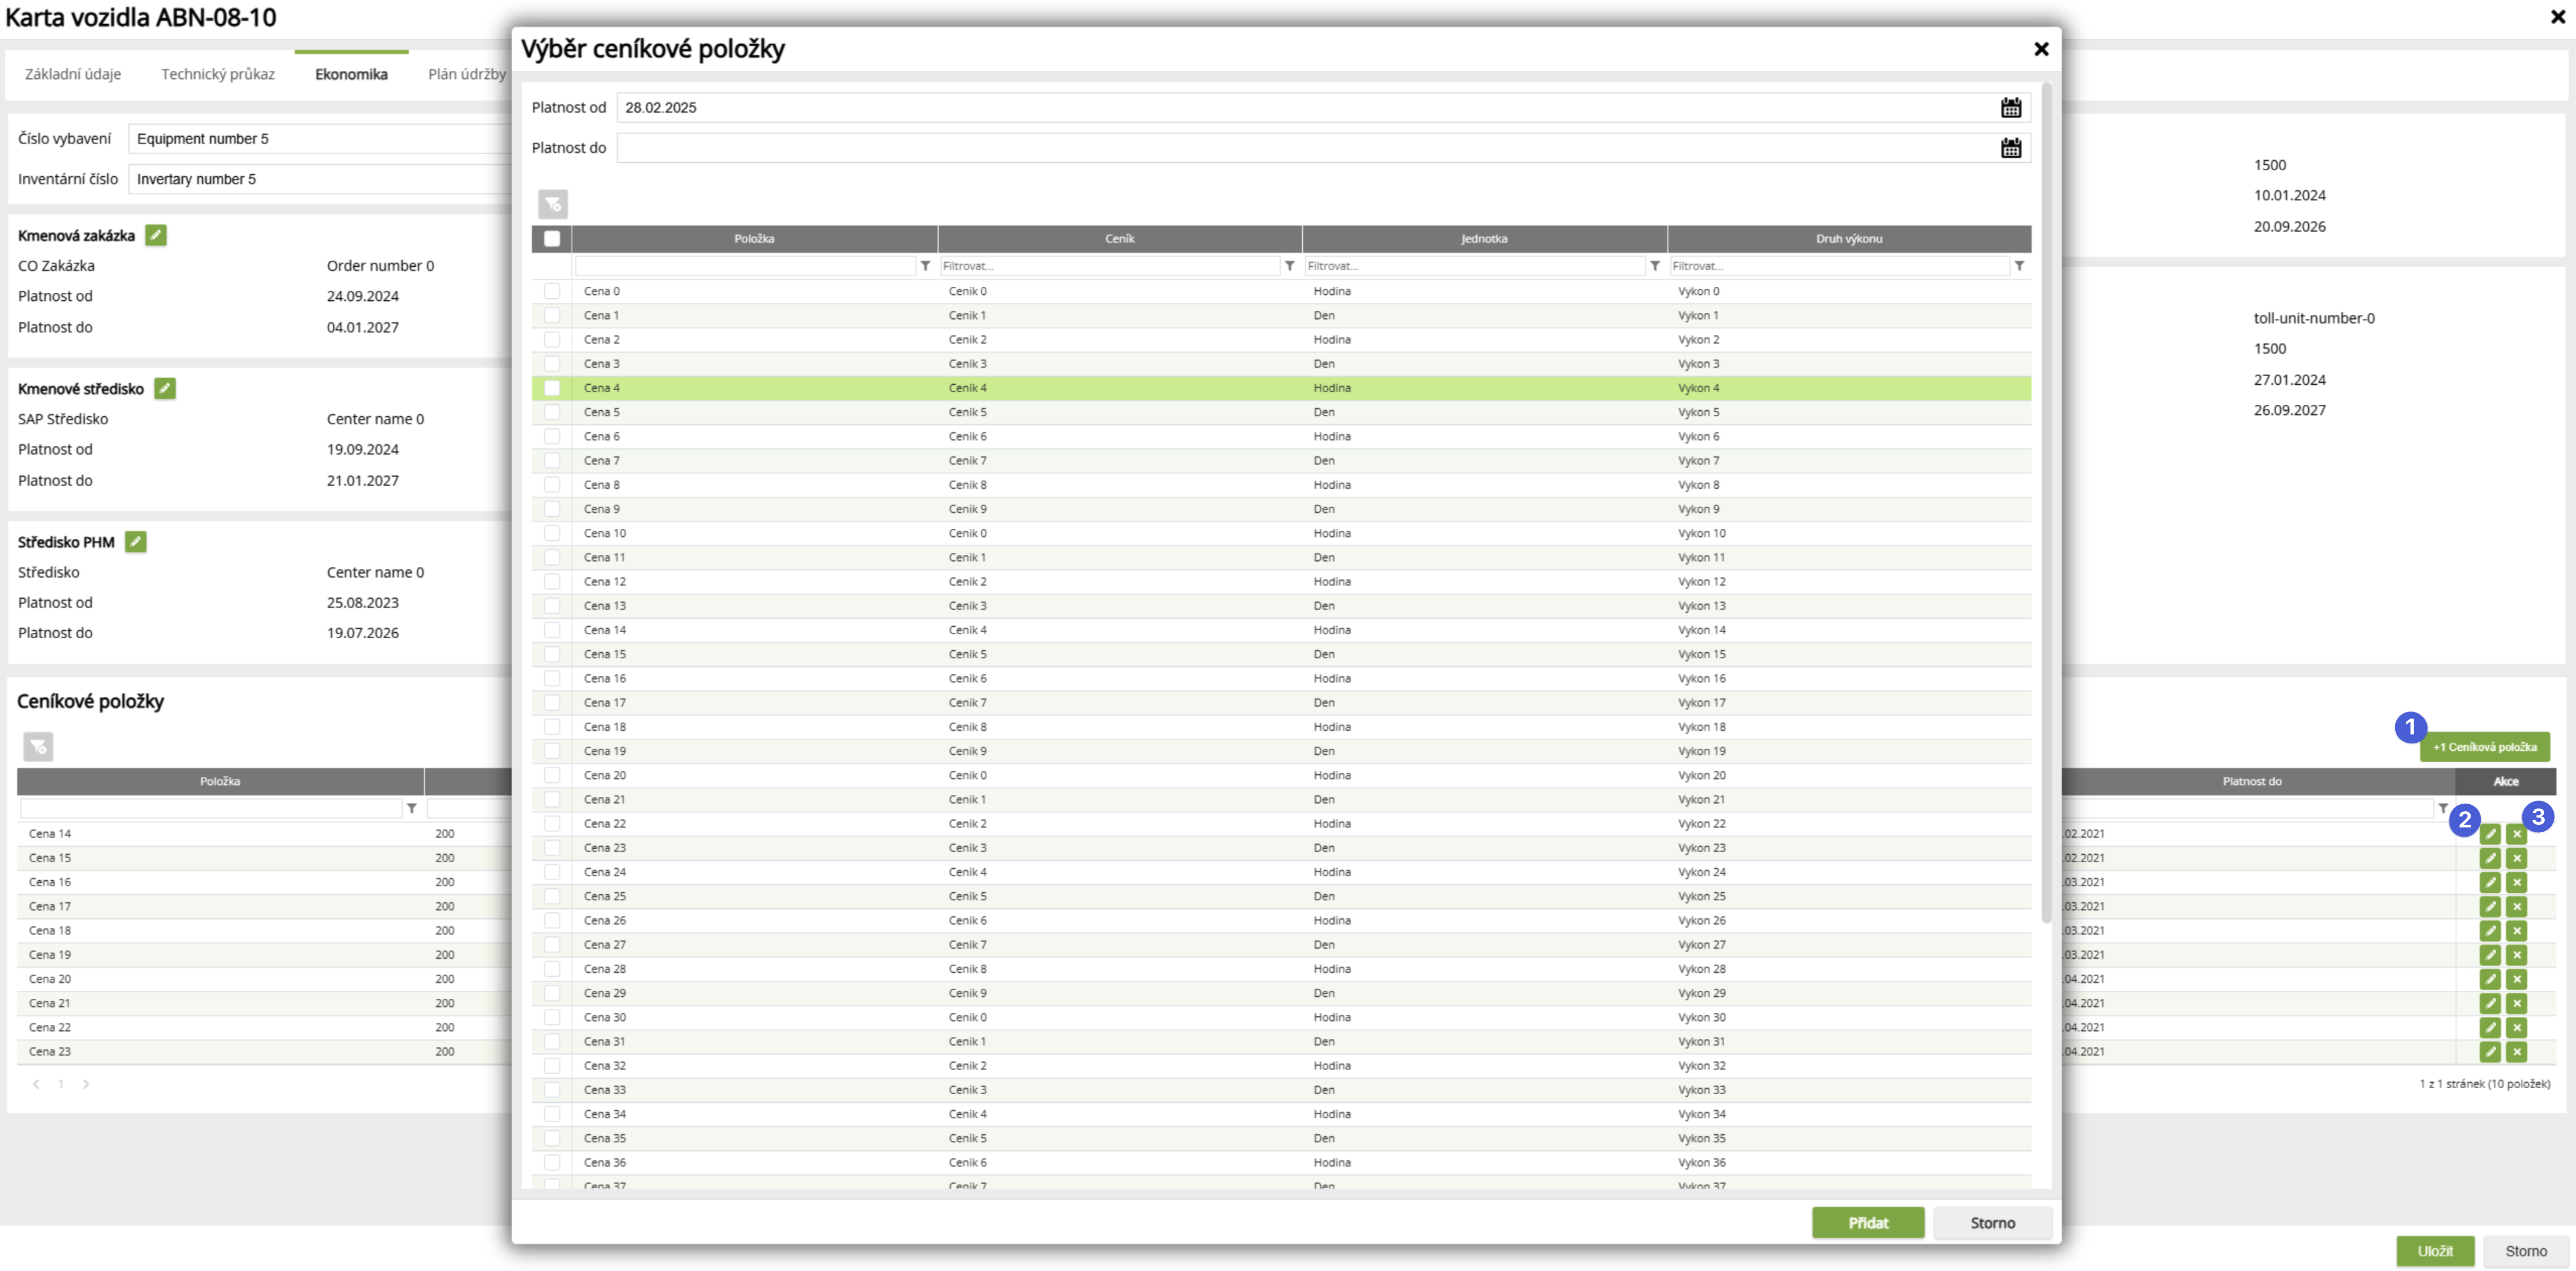Clear filters icon in dialog
Image resolution: width=2576 pixels, height=1271 pixels.
(553, 205)
